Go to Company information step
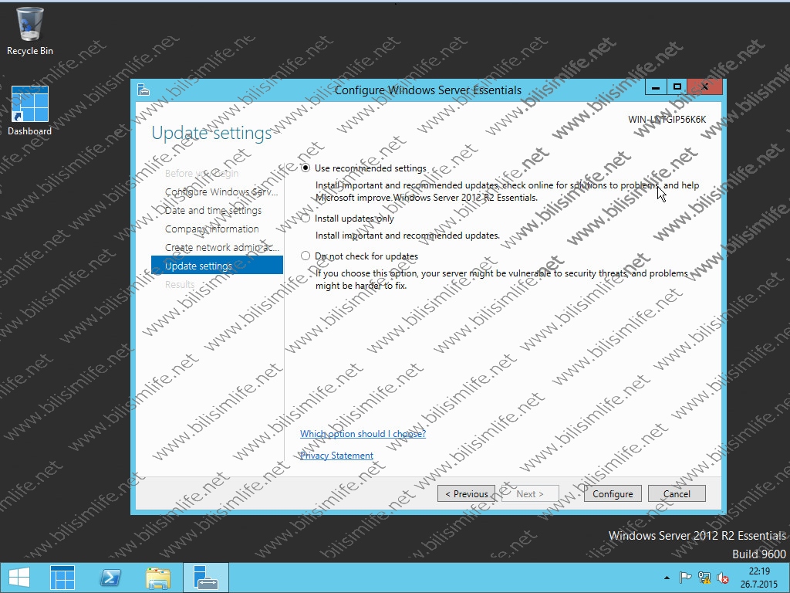Image resolution: width=790 pixels, height=593 pixels. [211, 229]
